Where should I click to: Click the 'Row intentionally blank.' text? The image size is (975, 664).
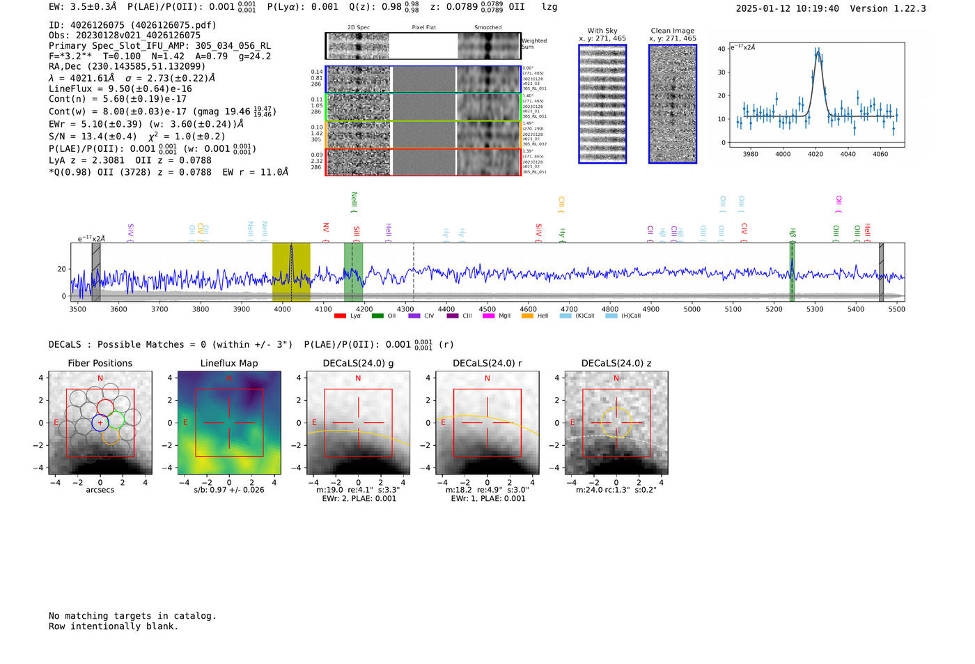tap(114, 626)
